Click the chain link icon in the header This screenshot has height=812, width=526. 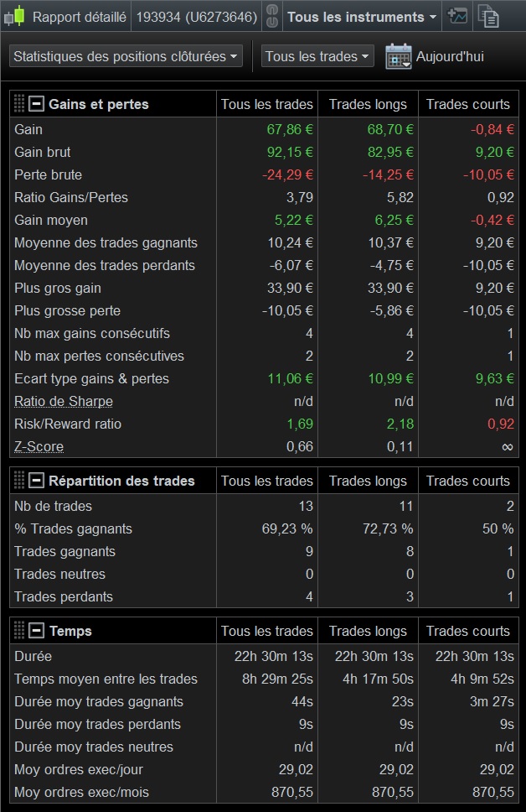272,16
